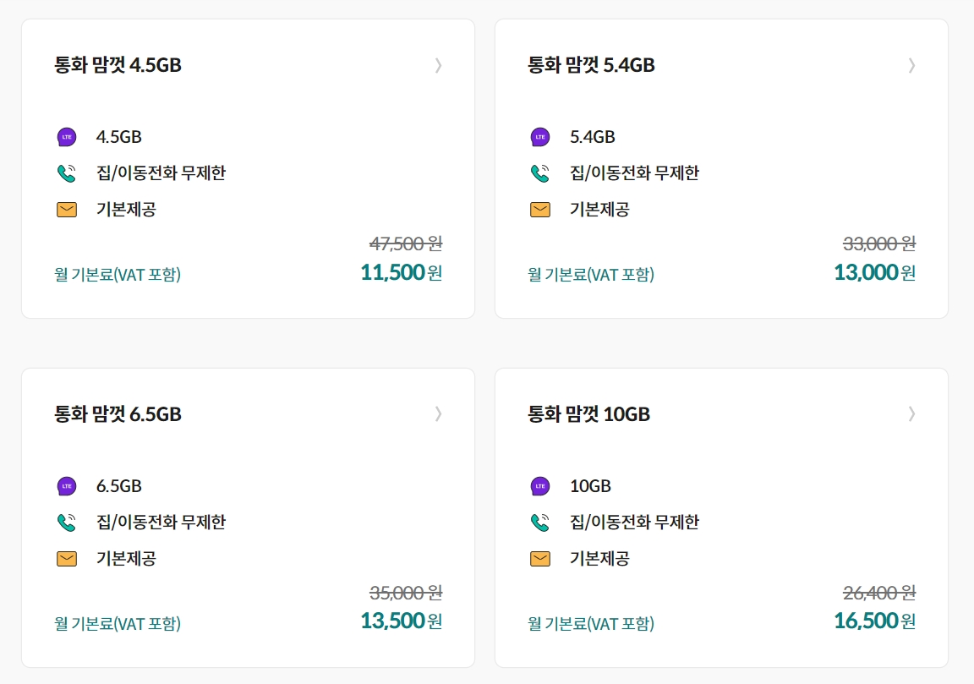The height and width of the screenshot is (684, 974).
Task: Open details via 통화 맘껏 4.5GB chevron
Action: point(438,65)
